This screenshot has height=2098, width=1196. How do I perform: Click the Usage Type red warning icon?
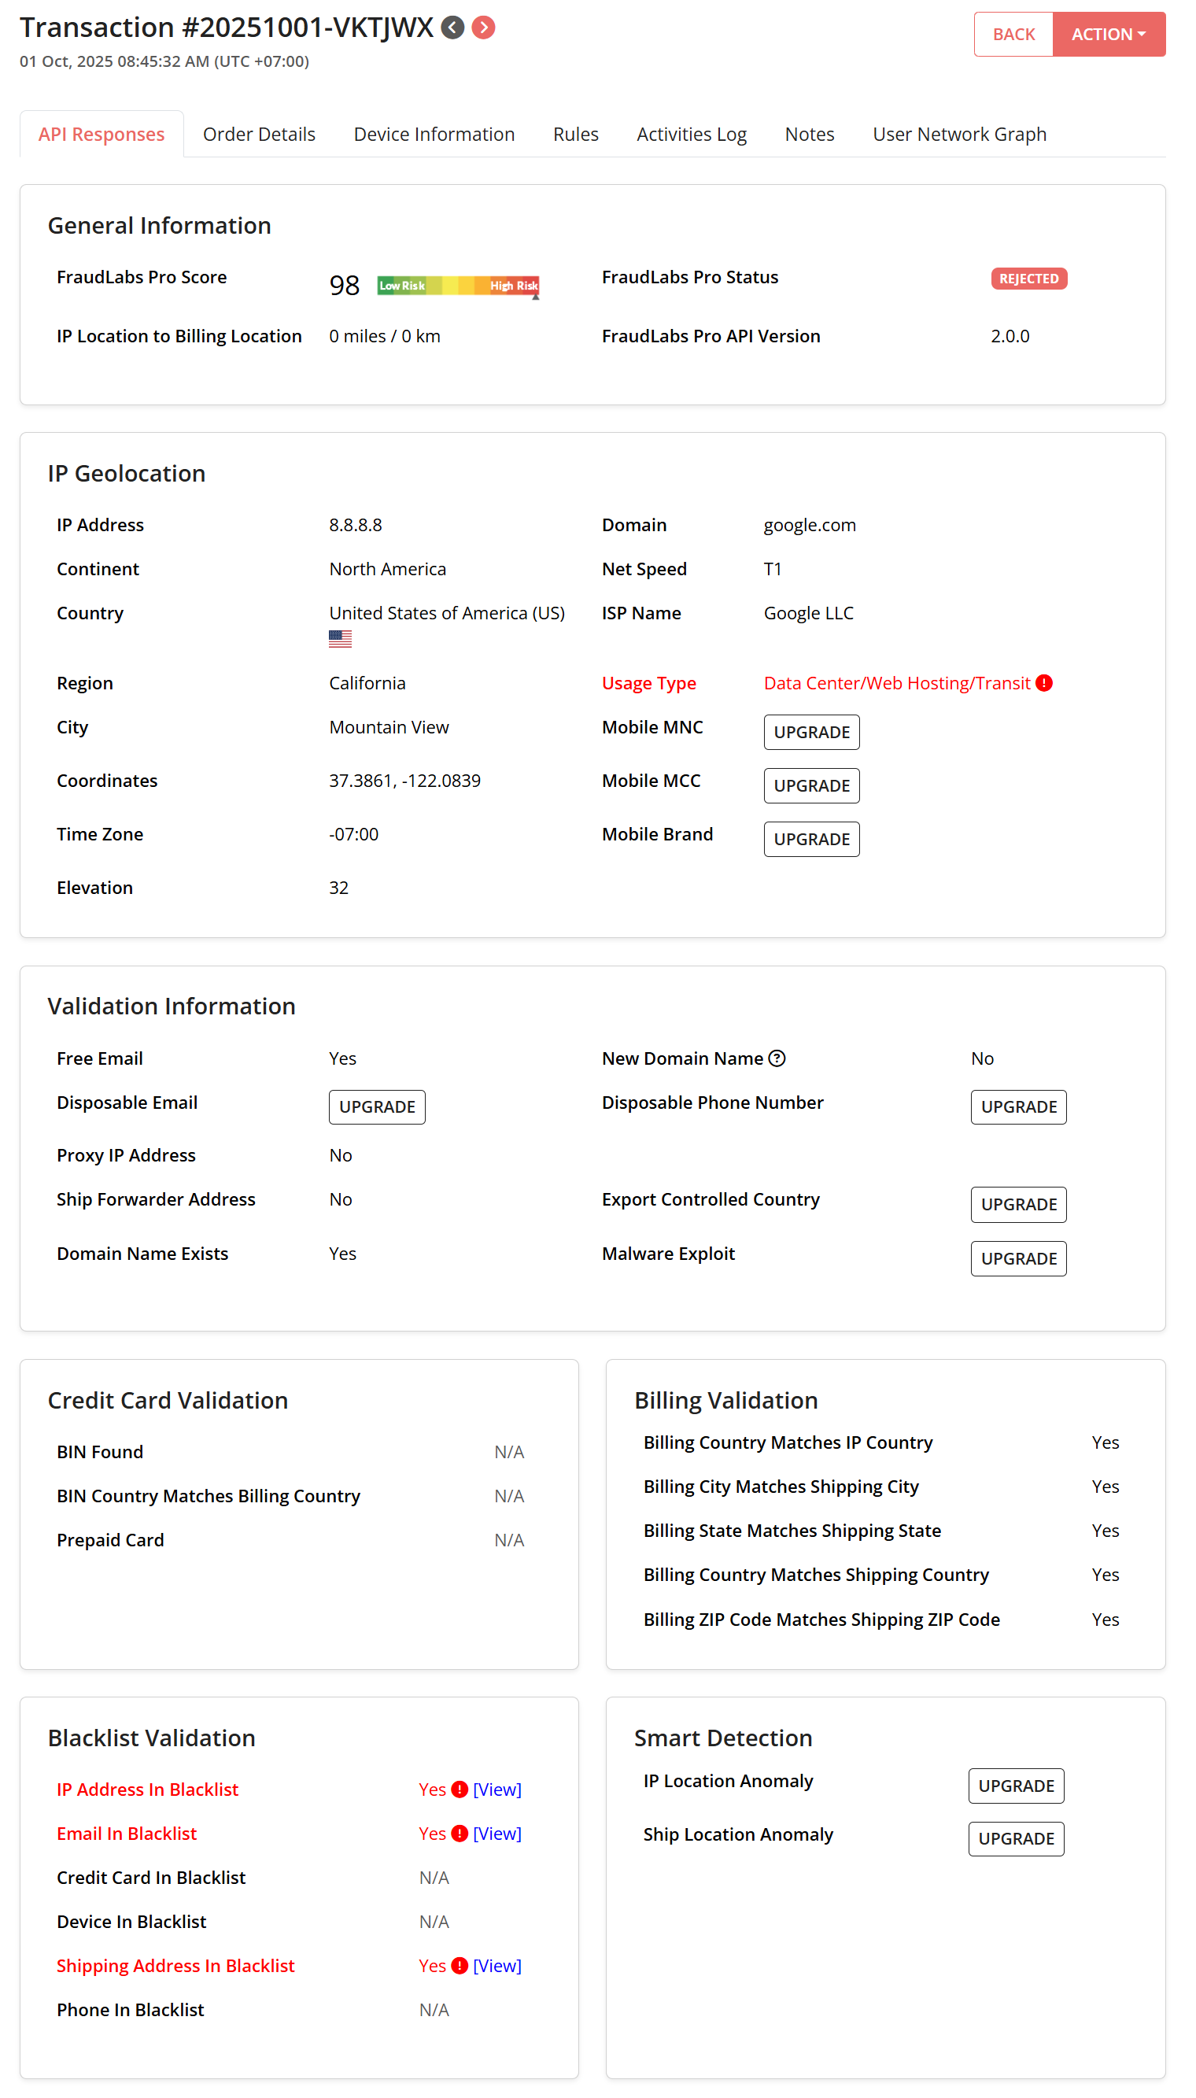point(1044,683)
